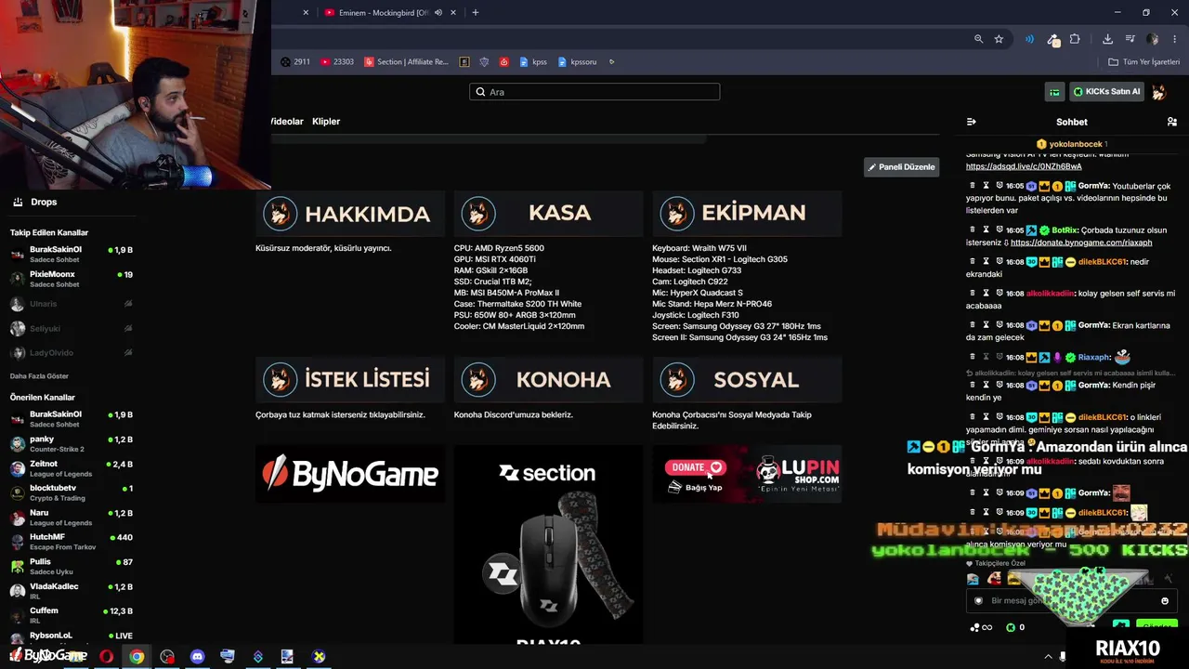Open the panky Counter-Strike 2 channel

coord(72,443)
